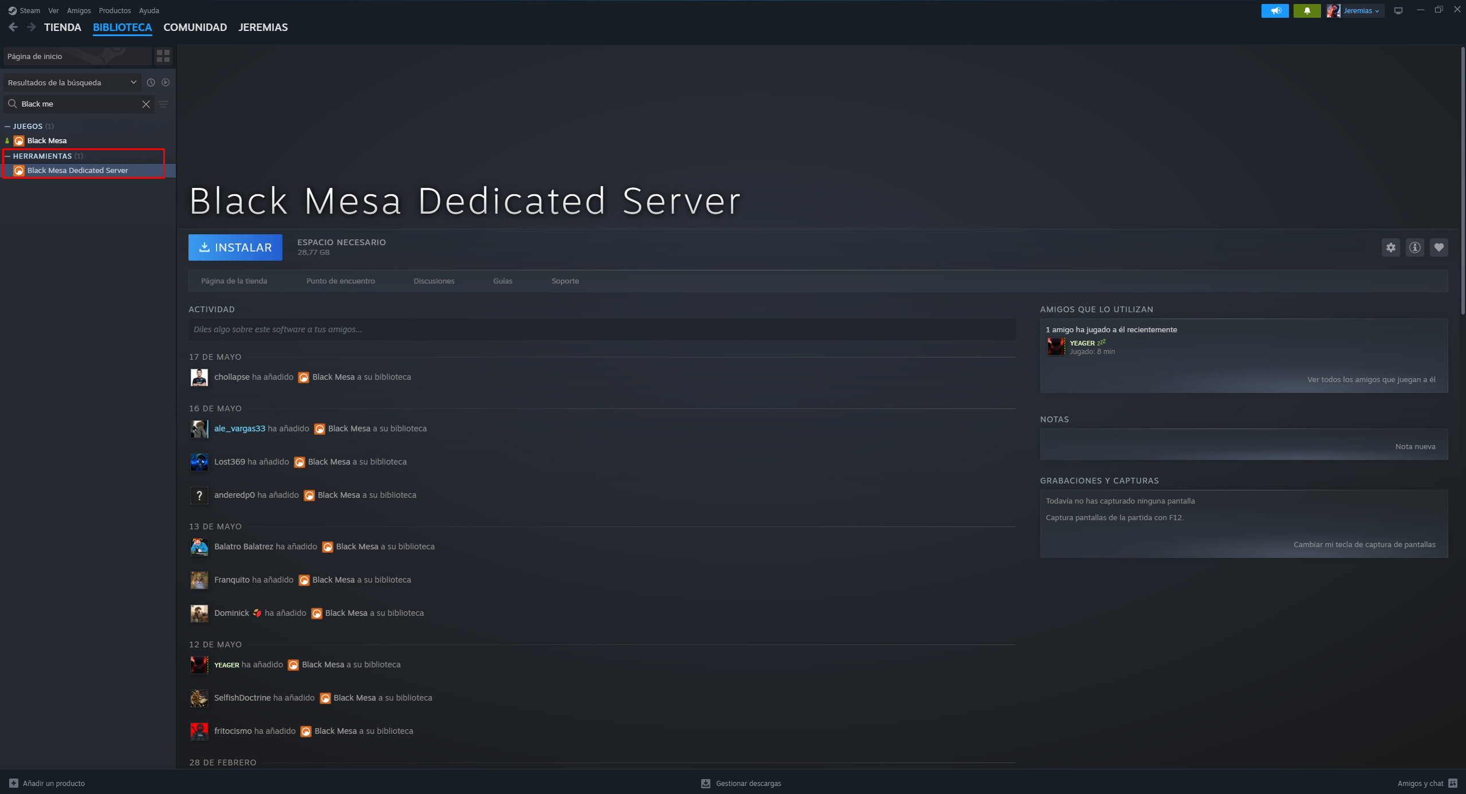This screenshot has height=794, width=1466.
Task: Open Dominick's avatar
Action: (199, 614)
